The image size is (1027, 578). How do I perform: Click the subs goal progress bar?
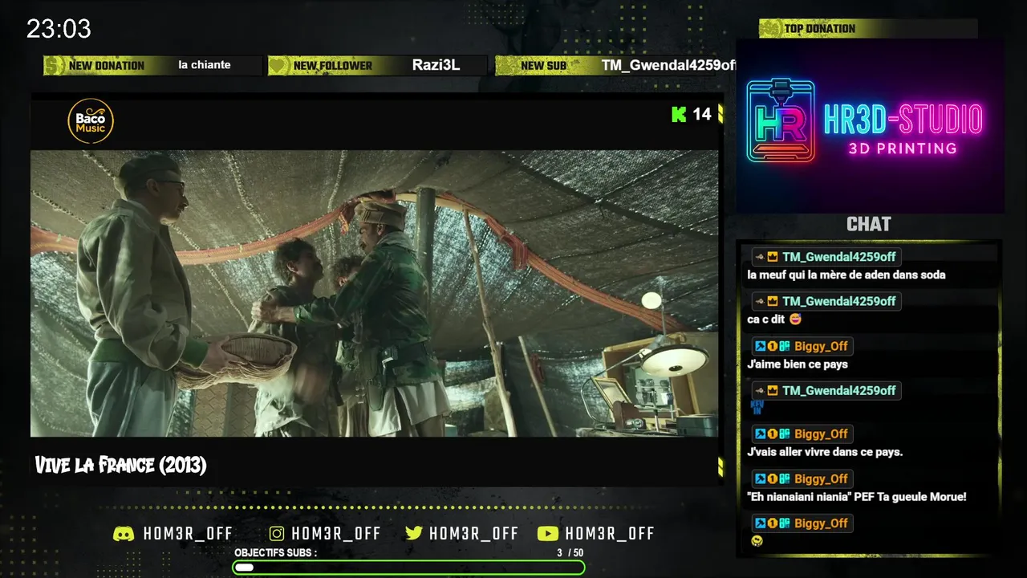[x=408, y=568]
